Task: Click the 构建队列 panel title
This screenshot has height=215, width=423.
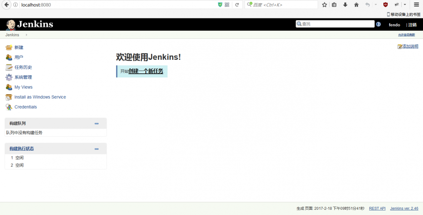Action: 18,123
